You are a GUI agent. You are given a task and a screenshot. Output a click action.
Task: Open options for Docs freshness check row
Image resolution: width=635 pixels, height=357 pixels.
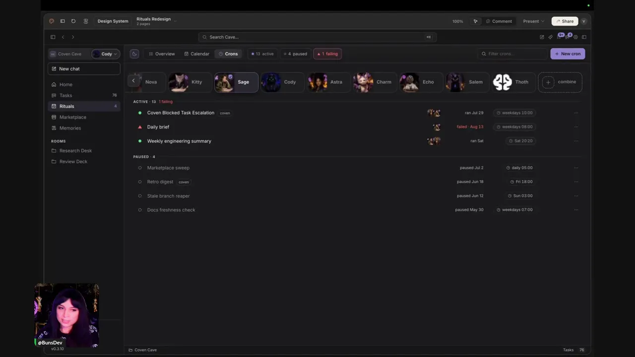576,210
